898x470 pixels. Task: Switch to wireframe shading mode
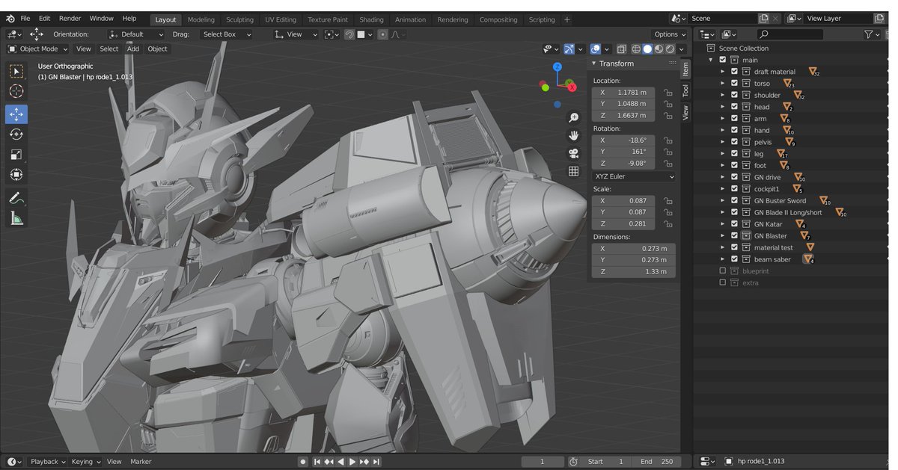tap(636, 49)
